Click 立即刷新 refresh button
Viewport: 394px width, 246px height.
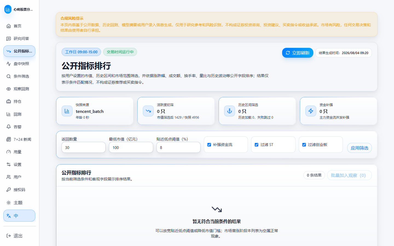pos(298,53)
